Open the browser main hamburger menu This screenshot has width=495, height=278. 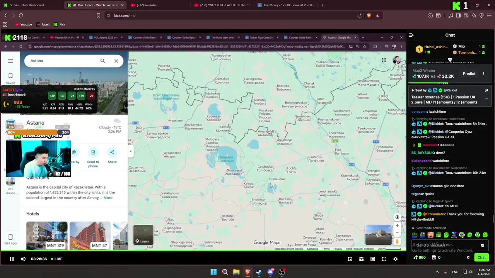coord(489,15)
